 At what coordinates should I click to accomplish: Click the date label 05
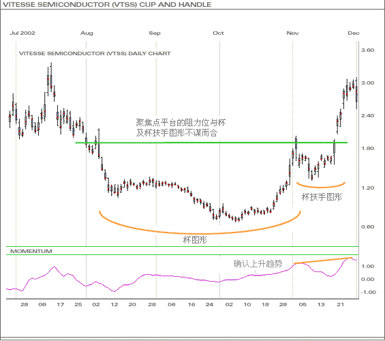(303, 305)
